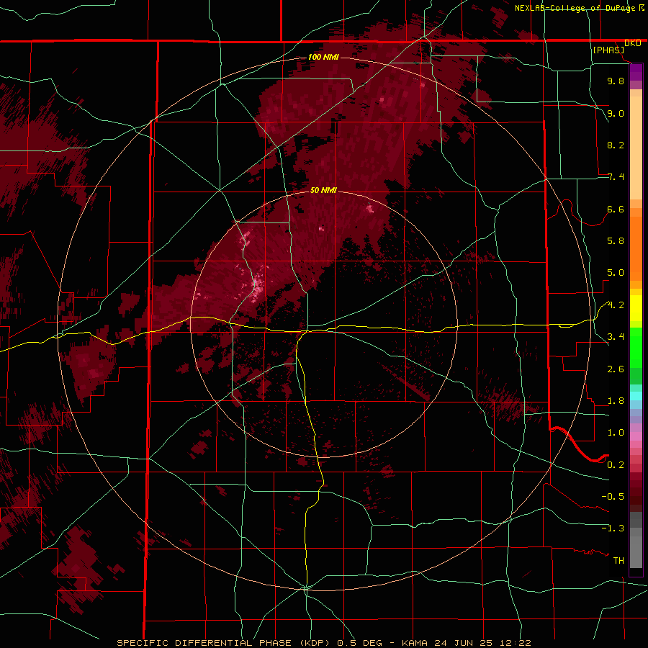The image size is (648, 648).
Task: Click the 50 NMI range ring label
Action: click(323, 190)
